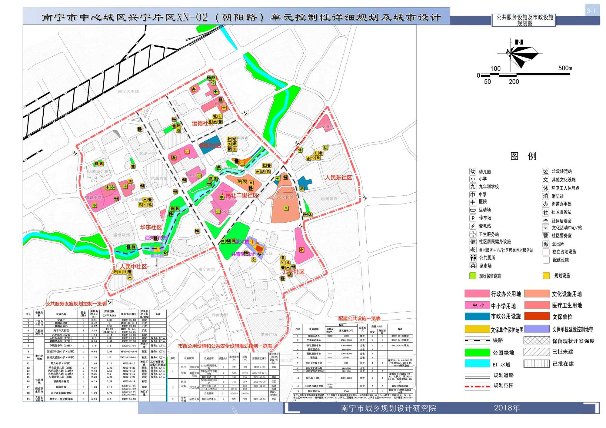The image size is (606, 428).
Task: Click the 幼儿园 kindergarten icon in the legend
Action: (473, 172)
